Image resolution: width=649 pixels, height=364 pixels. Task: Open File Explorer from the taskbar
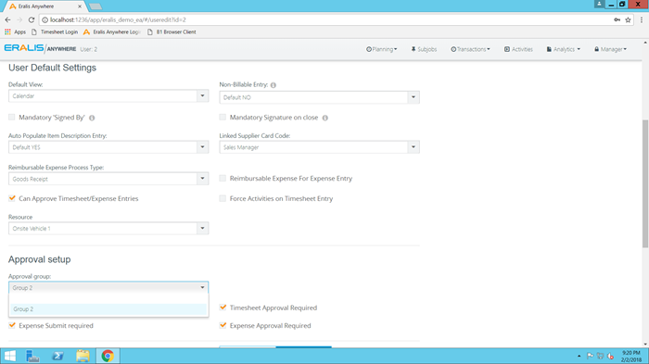83,356
